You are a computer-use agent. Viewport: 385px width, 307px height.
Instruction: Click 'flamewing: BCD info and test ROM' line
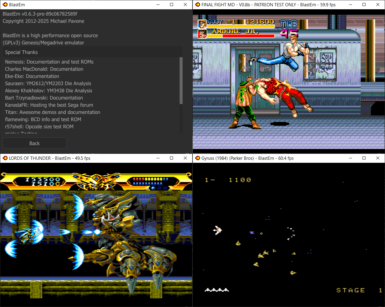click(43, 119)
